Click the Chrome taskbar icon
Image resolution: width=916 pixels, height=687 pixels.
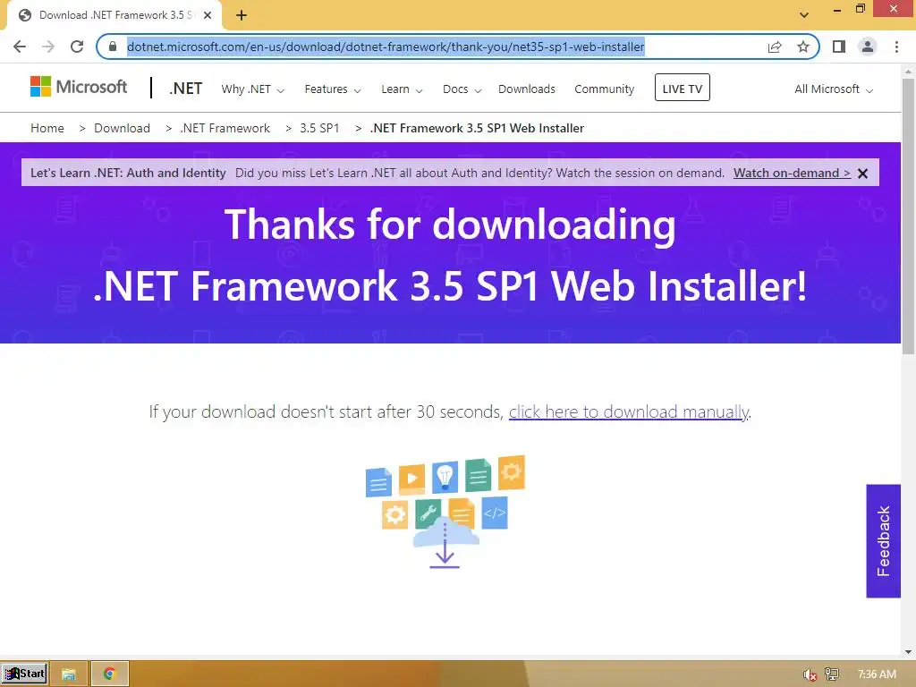pyautogui.click(x=109, y=674)
